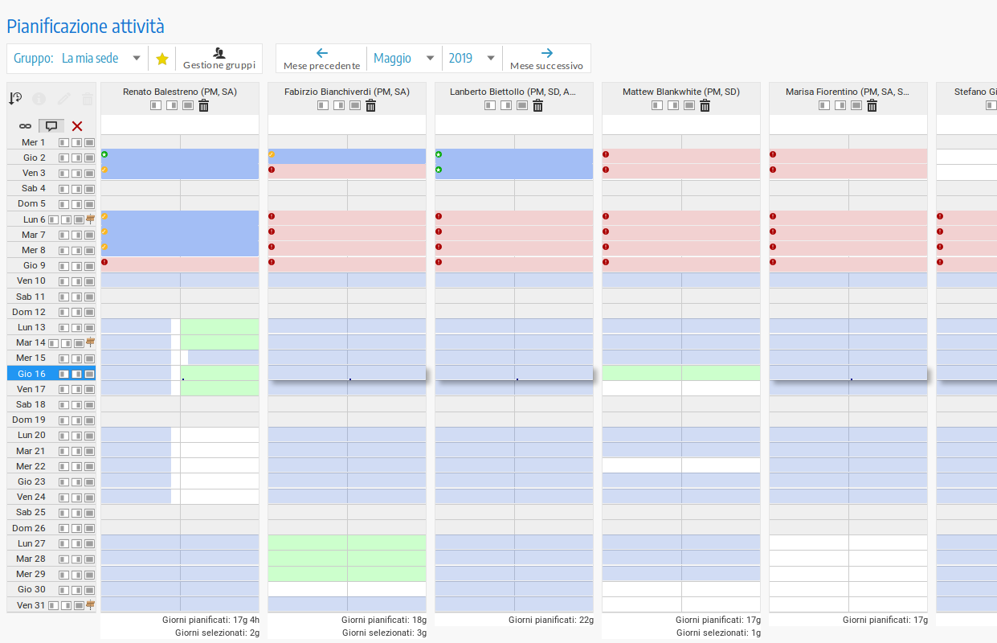Click the red X clear icon
The image size is (997, 643).
[77, 125]
